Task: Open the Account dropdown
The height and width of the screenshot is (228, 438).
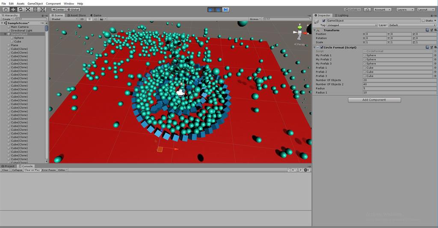Action: (382, 9)
